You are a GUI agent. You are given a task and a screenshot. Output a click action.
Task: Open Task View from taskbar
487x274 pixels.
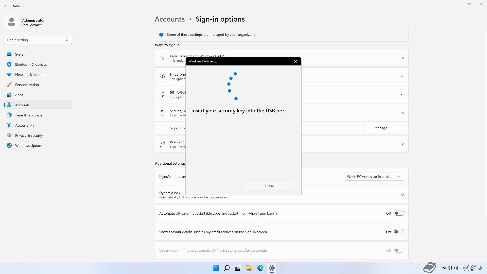tap(238, 268)
